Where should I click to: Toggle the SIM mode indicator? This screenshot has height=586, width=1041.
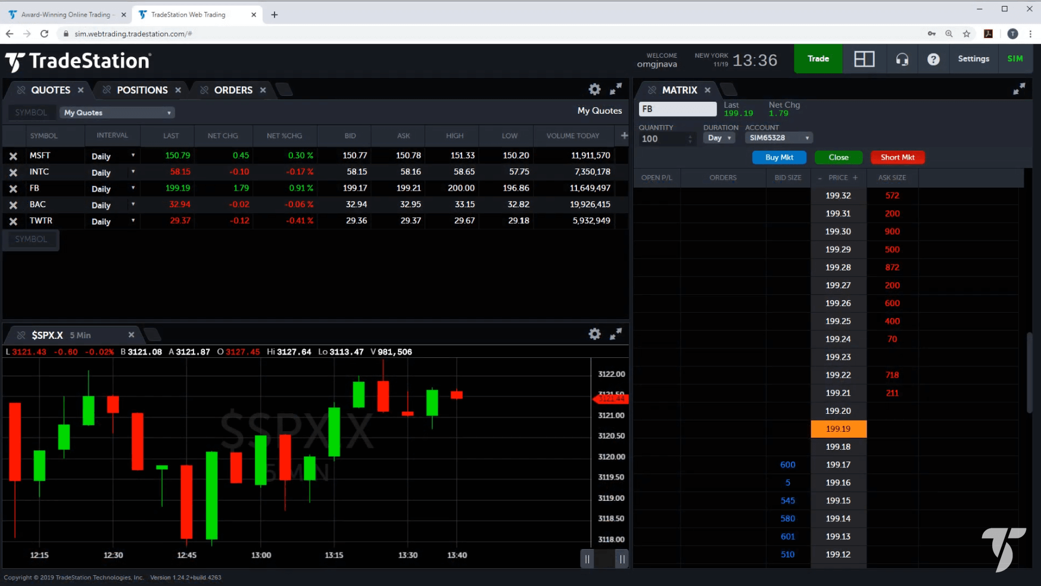tap(1015, 59)
